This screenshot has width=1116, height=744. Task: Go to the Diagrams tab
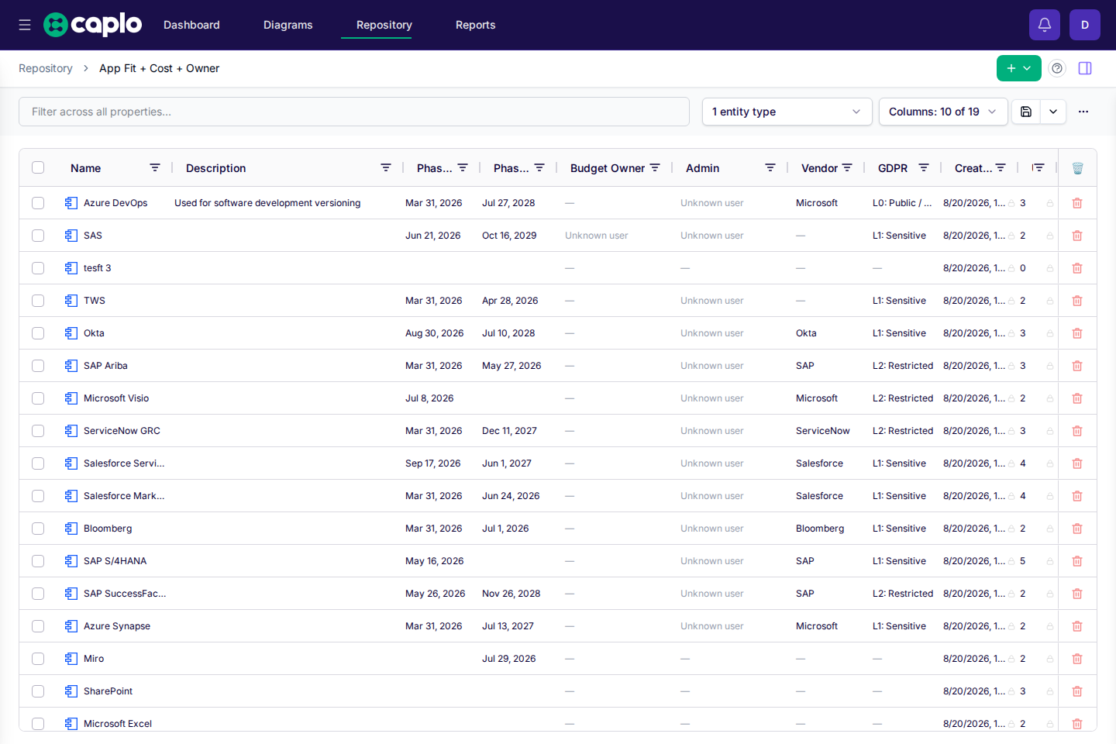tap(288, 25)
